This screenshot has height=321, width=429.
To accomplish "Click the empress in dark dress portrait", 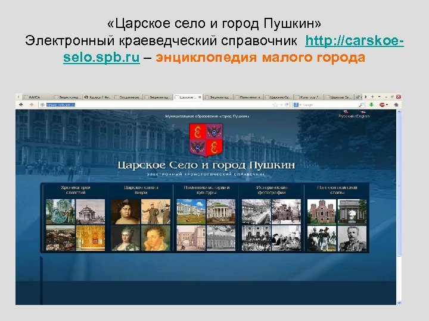I will point(126,212).
